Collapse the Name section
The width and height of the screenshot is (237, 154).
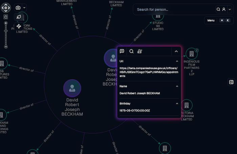(177, 86)
